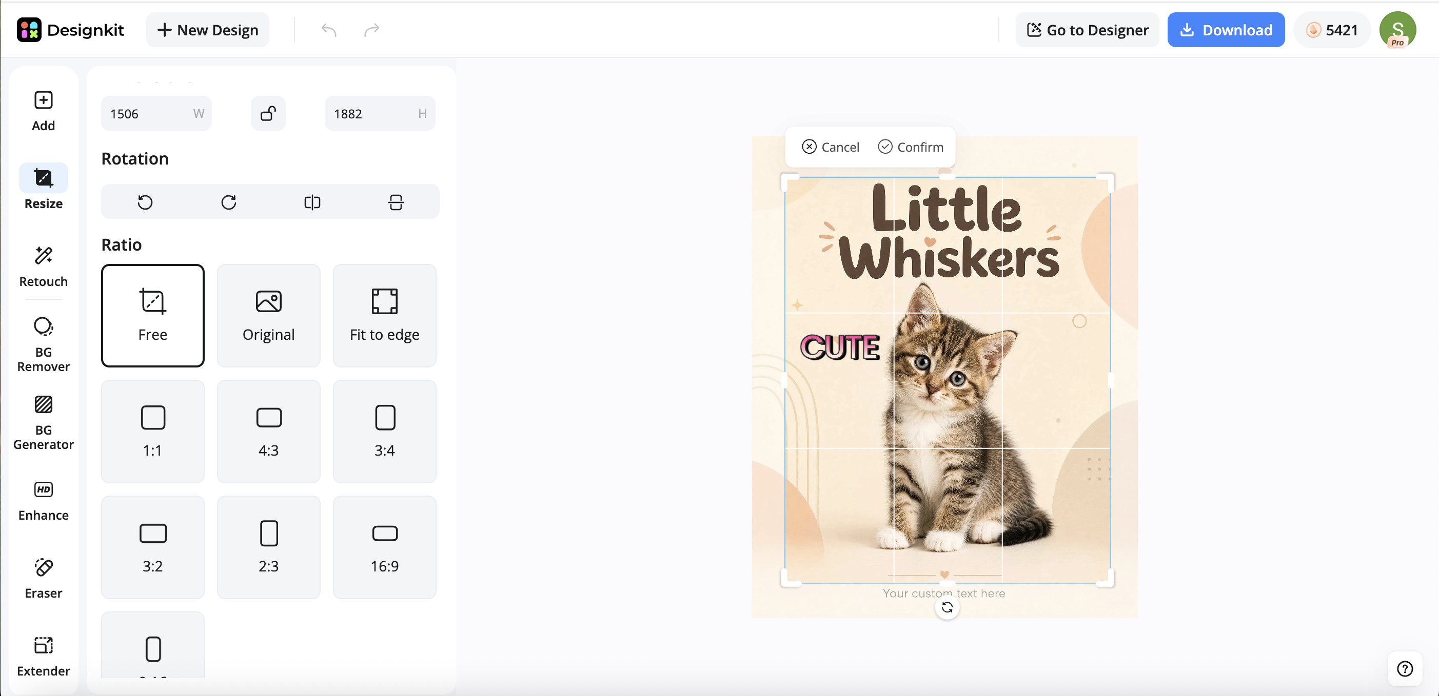Choose the 3:2 ratio
Viewport: 1439px width, 696px height.
coord(152,547)
